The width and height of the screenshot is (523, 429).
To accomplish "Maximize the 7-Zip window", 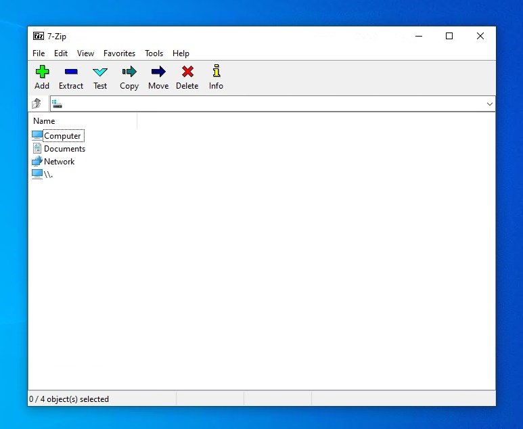I will tap(449, 36).
